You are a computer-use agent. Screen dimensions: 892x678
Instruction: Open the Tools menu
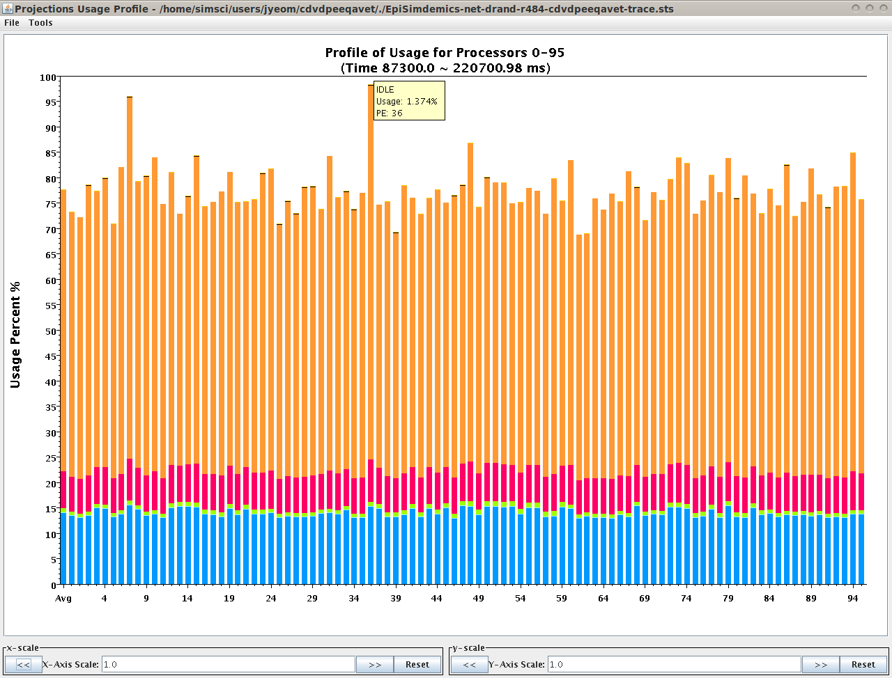(x=40, y=23)
